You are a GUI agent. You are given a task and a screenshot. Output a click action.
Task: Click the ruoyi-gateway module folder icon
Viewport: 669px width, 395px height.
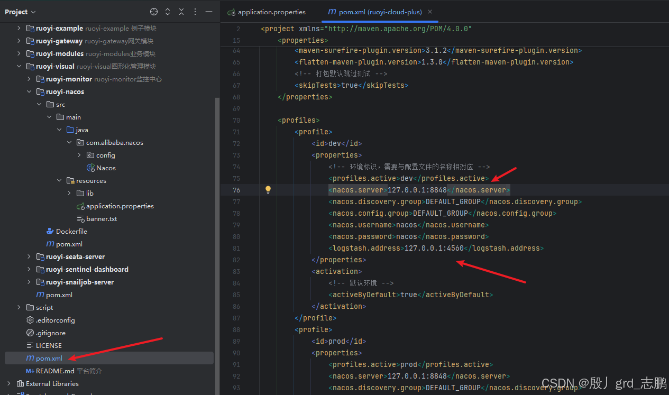tap(30, 41)
